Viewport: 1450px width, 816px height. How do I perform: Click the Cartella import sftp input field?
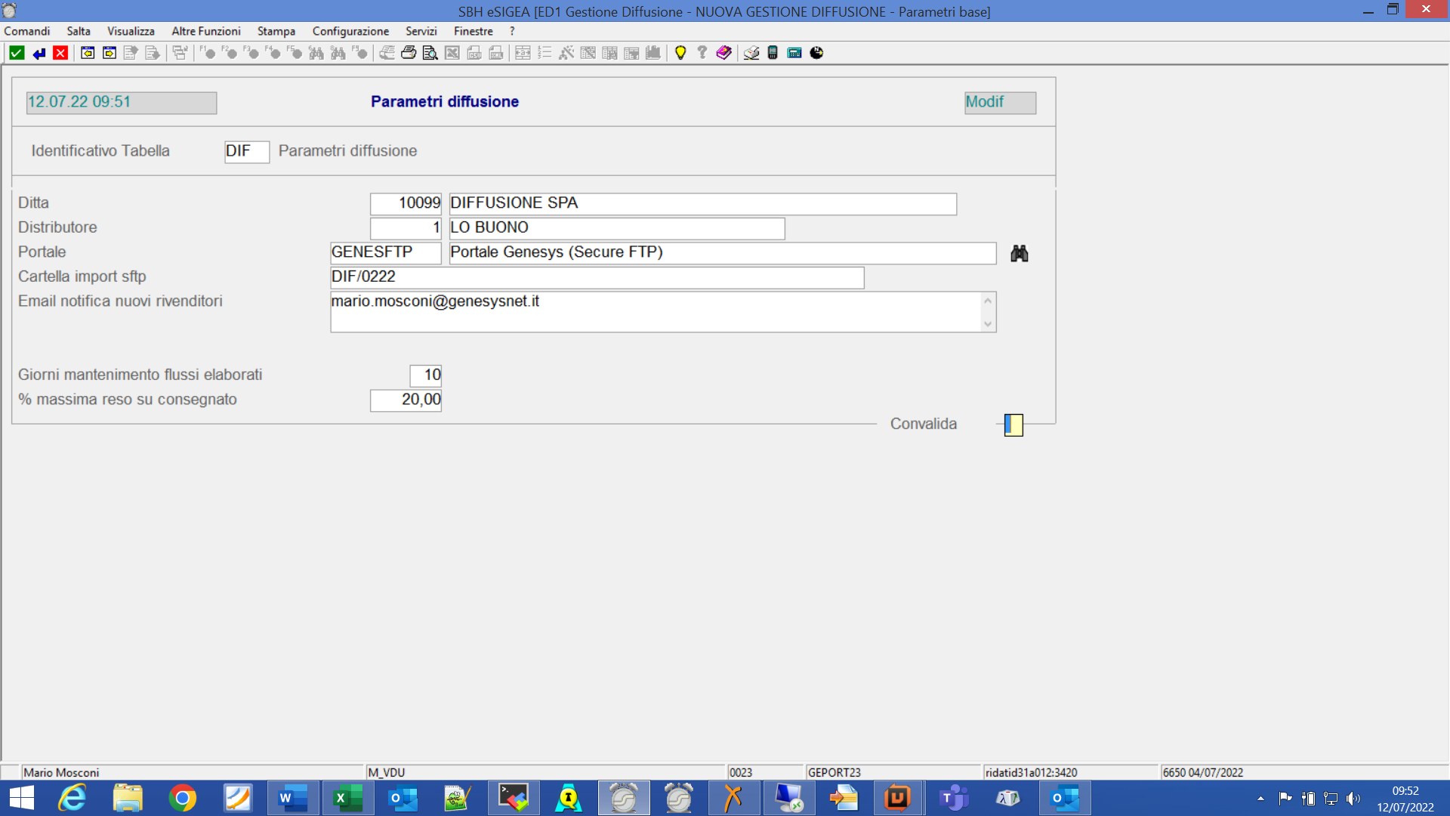[x=597, y=277]
